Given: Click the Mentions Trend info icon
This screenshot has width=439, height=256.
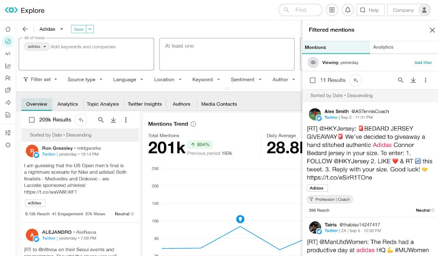Looking at the screenshot, I should [193, 124].
